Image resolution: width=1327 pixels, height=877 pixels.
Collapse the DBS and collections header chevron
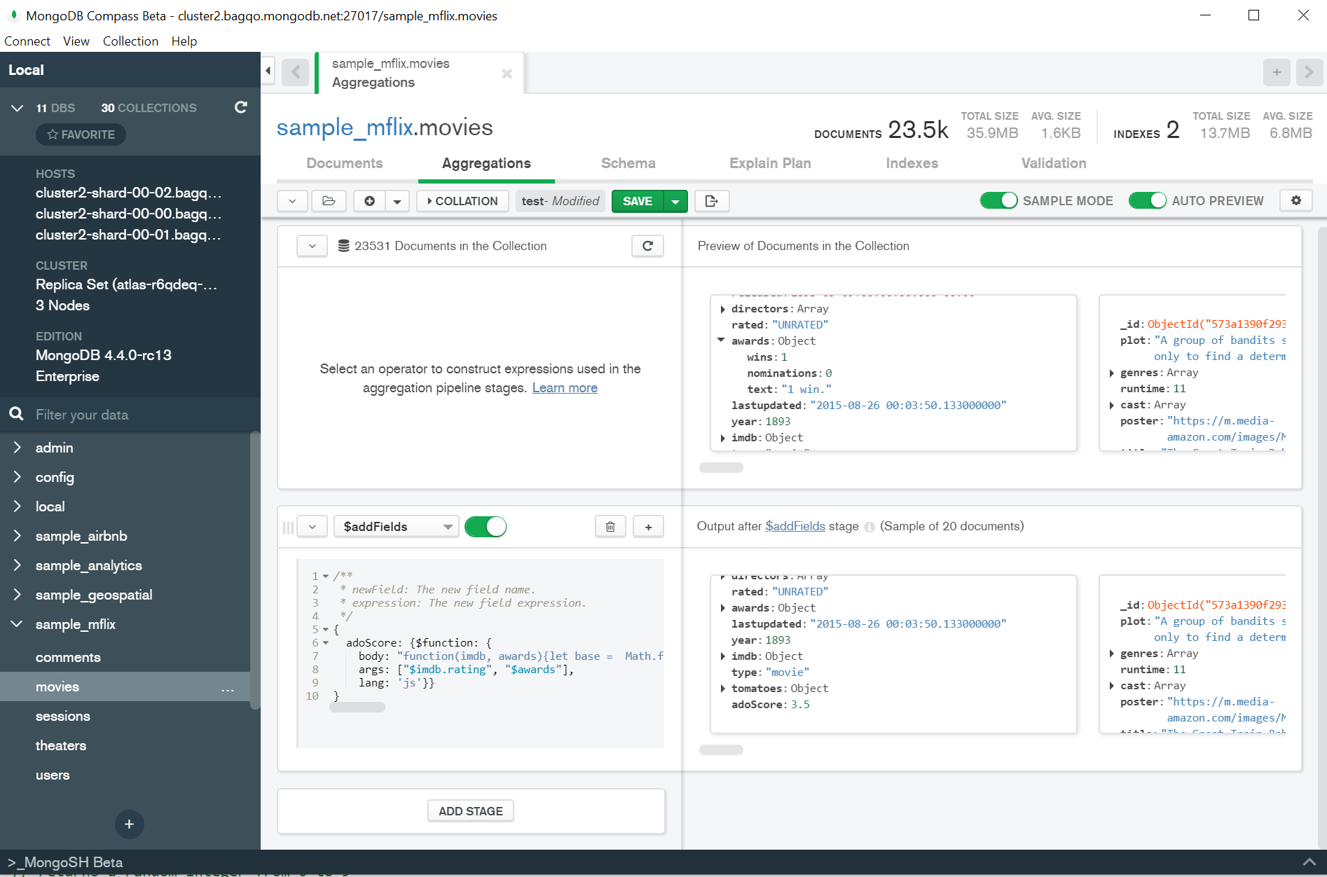coord(18,108)
